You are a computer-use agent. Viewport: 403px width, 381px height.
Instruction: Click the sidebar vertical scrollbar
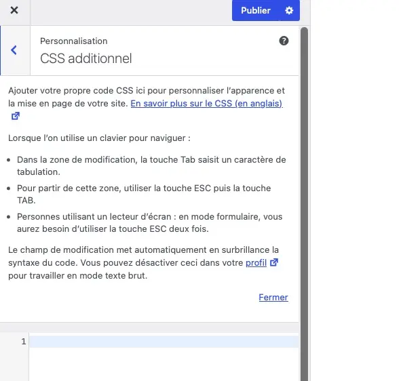click(x=305, y=204)
